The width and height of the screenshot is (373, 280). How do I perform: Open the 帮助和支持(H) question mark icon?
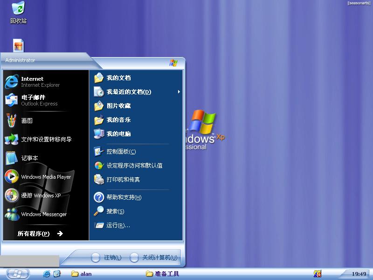pyautogui.click(x=99, y=197)
